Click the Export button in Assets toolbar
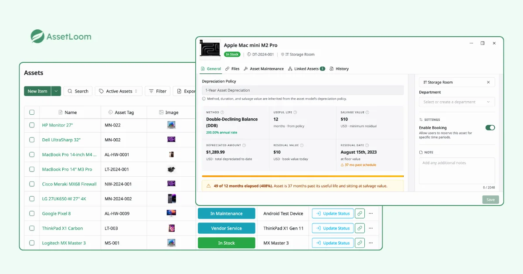Image resolution: width=523 pixels, height=274 pixels. (184, 91)
